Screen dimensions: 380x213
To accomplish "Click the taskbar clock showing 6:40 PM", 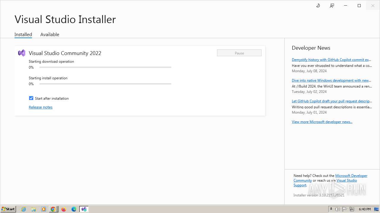I will coord(365,209).
